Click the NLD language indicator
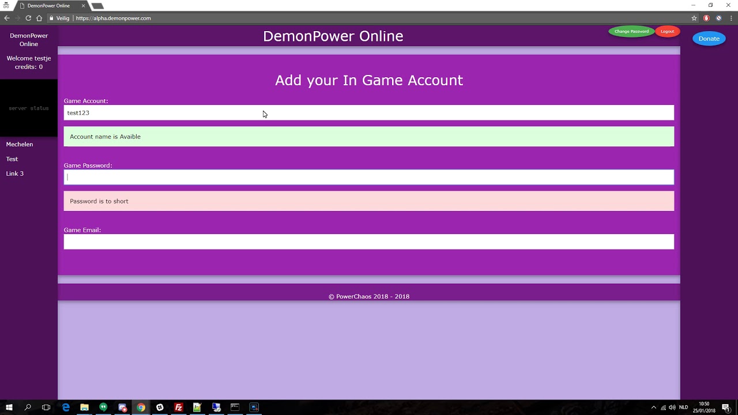Image resolution: width=738 pixels, height=415 pixels. click(684, 408)
